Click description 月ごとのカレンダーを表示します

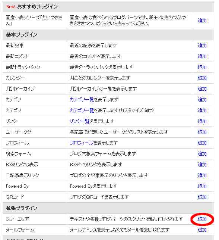tap(100, 78)
